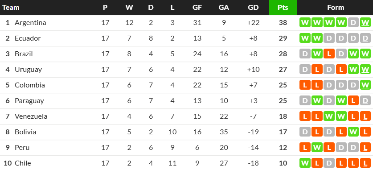Sort table by the GD column header
The width and height of the screenshot is (373, 170).
click(253, 8)
